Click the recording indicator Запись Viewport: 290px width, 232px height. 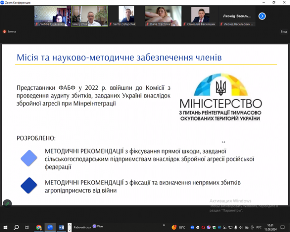click(10, 32)
